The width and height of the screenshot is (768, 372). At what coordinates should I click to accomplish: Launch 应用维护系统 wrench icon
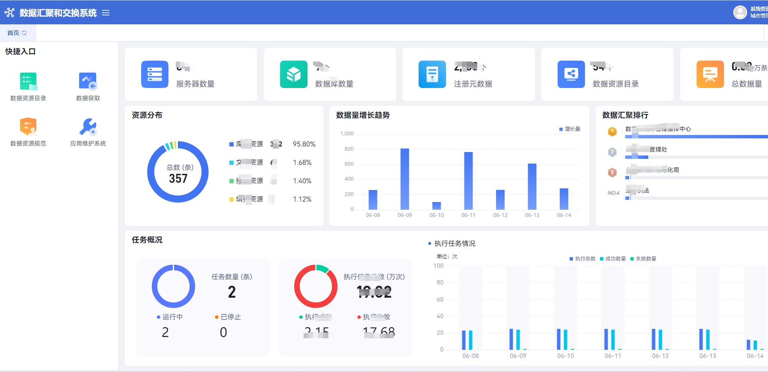[88, 127]
